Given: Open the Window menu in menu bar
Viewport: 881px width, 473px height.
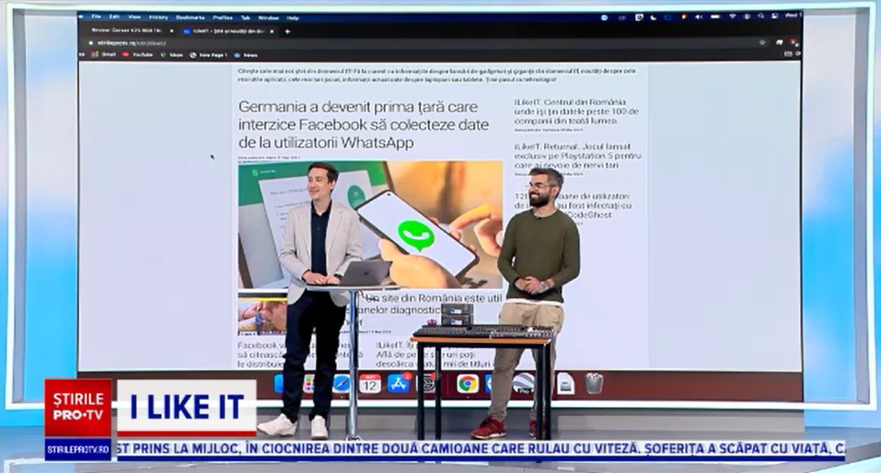Looking at the screenshot, I should click(268, 17).
